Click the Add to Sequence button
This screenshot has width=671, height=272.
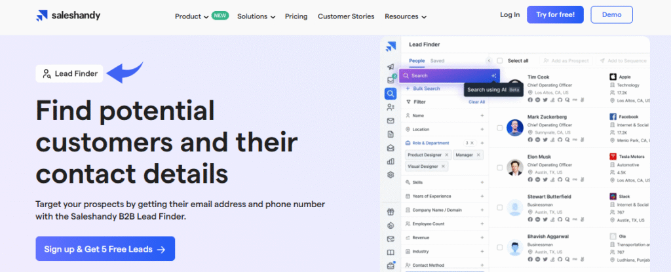pyautogui.click(x=623, y=61)
